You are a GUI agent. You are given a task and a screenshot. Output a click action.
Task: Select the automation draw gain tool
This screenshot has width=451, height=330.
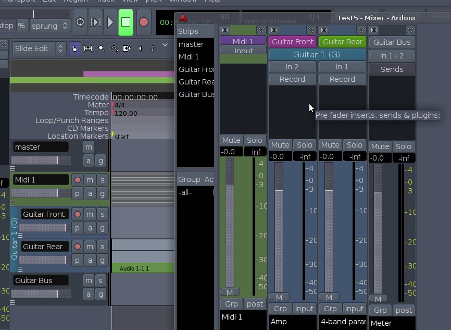click(x=114, y=48)
